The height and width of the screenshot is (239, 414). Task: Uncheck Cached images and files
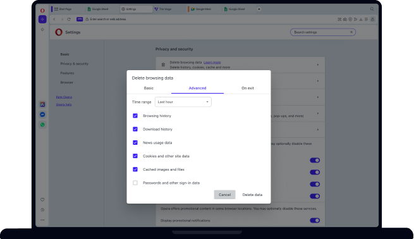[x=135, y=169]
